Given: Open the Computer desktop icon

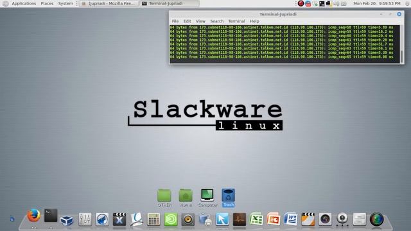Looking at the screenshot, I should pos(207,198).
